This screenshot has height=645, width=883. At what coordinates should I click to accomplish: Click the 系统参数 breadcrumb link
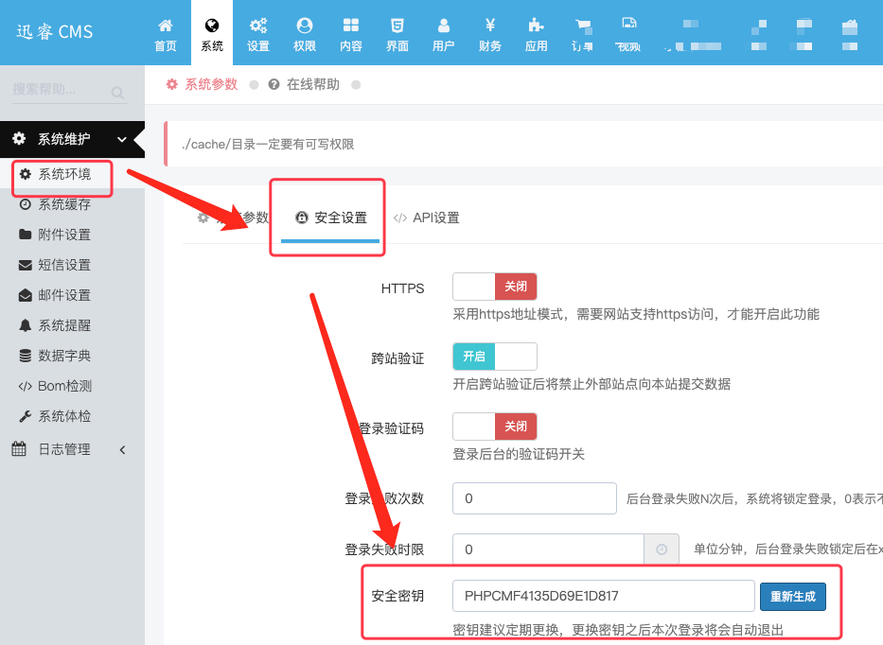coord(203,84)
